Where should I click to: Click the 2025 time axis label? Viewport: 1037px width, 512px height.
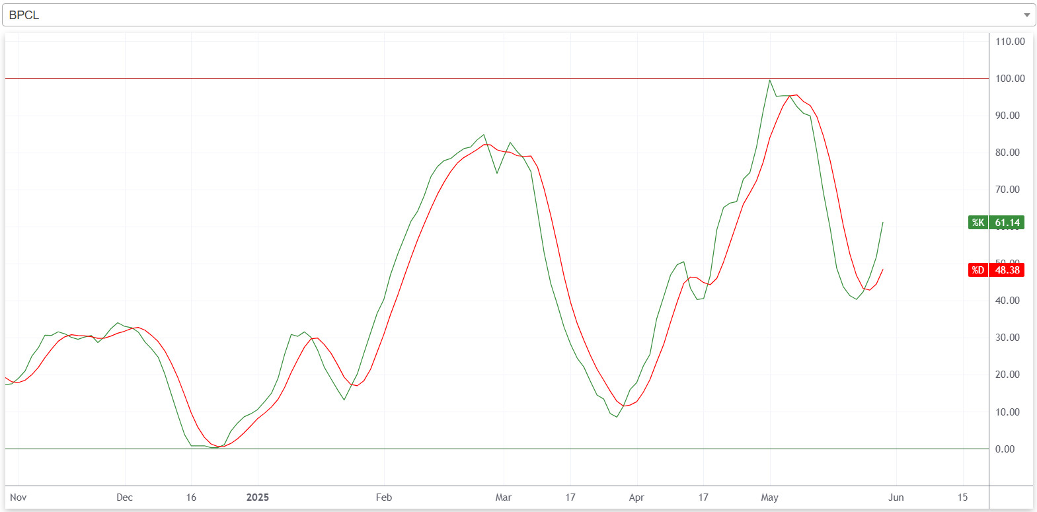[257, 497]
